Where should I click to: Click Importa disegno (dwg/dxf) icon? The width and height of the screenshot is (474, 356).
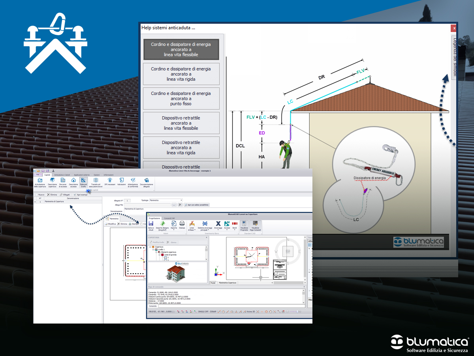point(162,223)
